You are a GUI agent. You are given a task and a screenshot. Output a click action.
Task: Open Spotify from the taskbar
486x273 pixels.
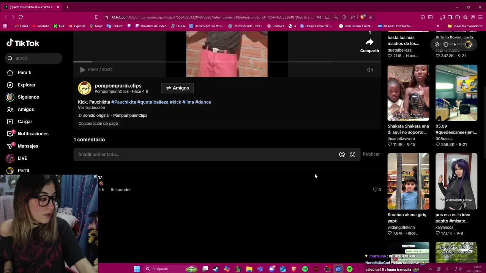(x=305, y=269)
